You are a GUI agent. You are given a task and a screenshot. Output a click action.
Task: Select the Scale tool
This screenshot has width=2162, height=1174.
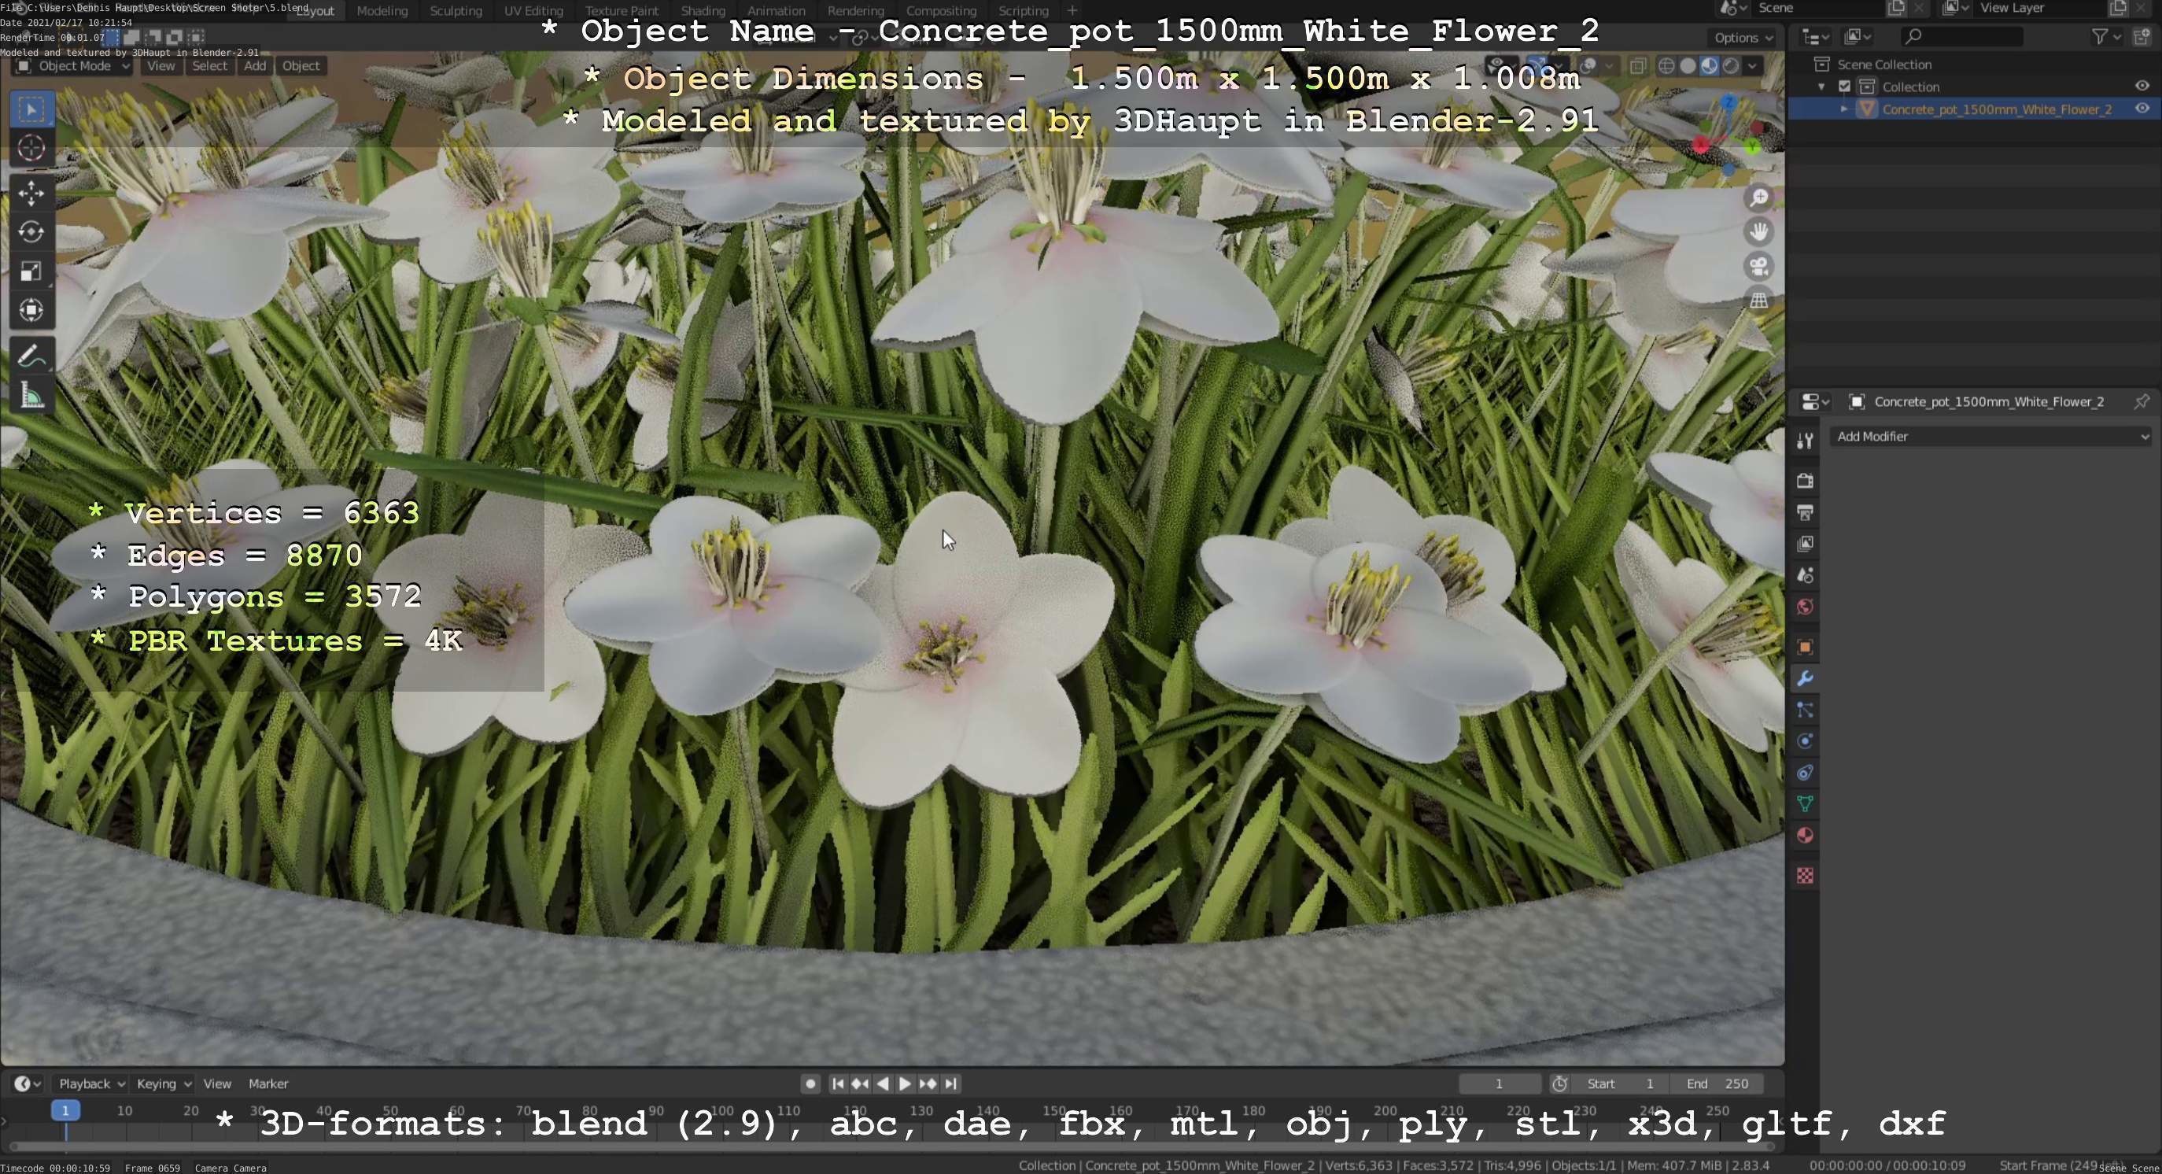click(31, 271)
